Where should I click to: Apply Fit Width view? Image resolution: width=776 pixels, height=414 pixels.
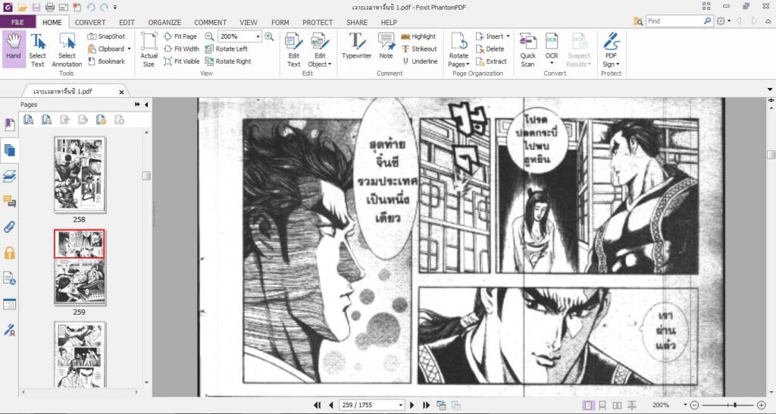click(x=182, y=49)
